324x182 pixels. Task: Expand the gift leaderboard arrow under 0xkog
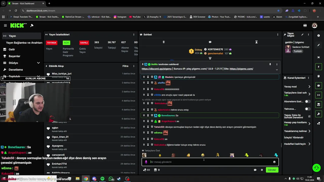point(210,58)
